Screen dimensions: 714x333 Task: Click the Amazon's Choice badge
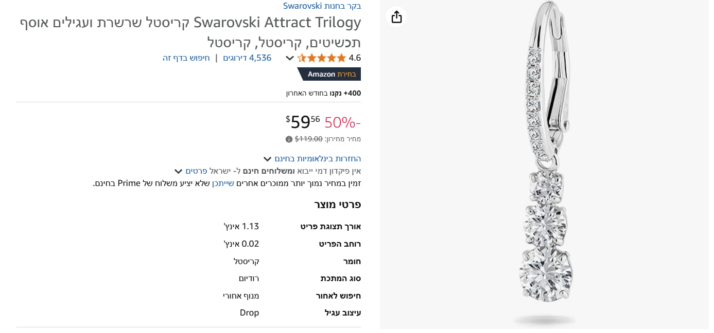point(329,74)
